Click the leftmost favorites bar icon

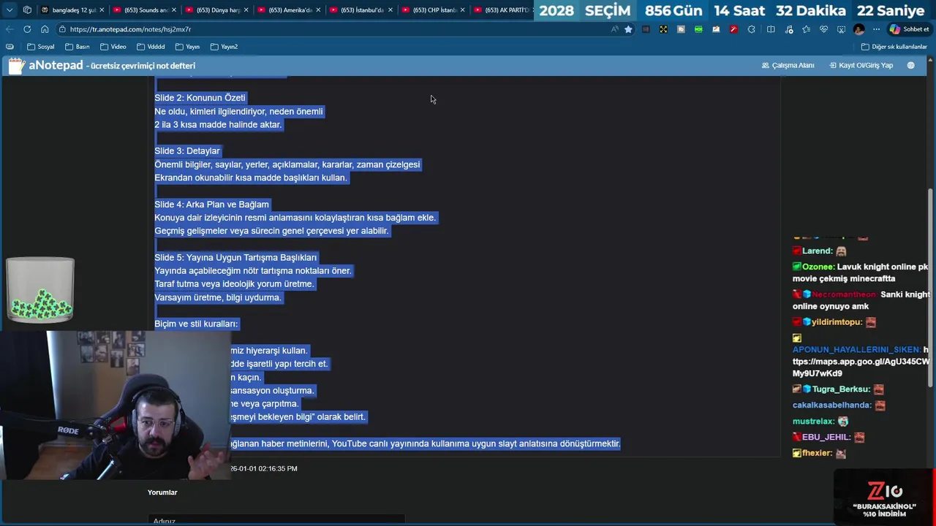pyautogui.click(x=10, y=47)
